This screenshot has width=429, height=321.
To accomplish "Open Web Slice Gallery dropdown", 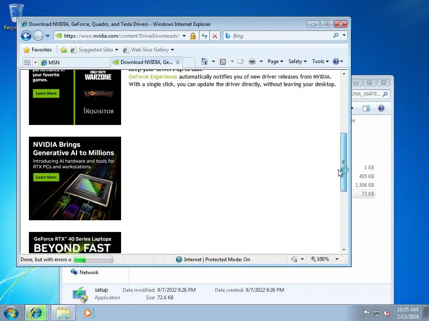I will pyautogui.click(x=149, y=50).
